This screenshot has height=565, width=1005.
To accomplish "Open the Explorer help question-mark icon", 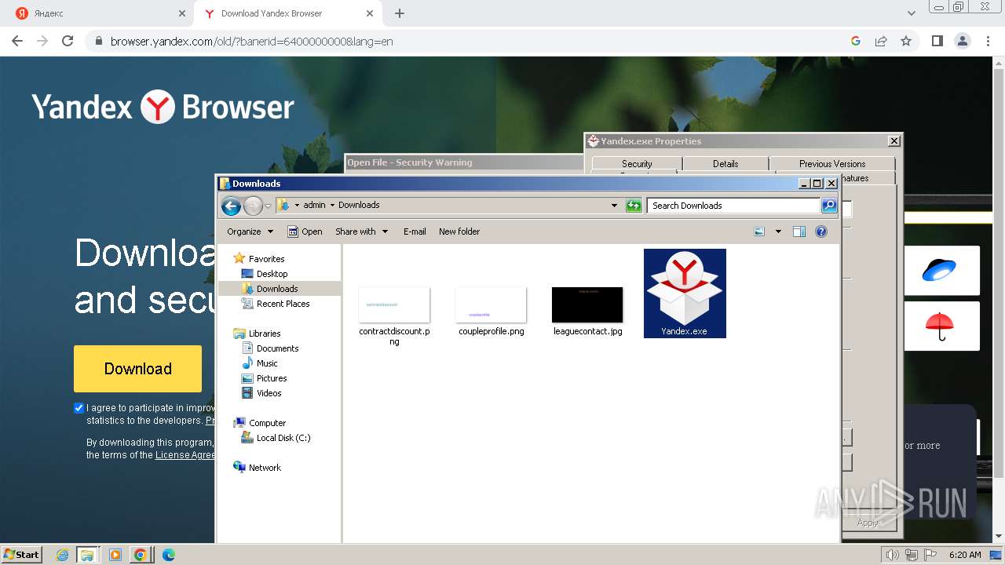I will point(821,231).
